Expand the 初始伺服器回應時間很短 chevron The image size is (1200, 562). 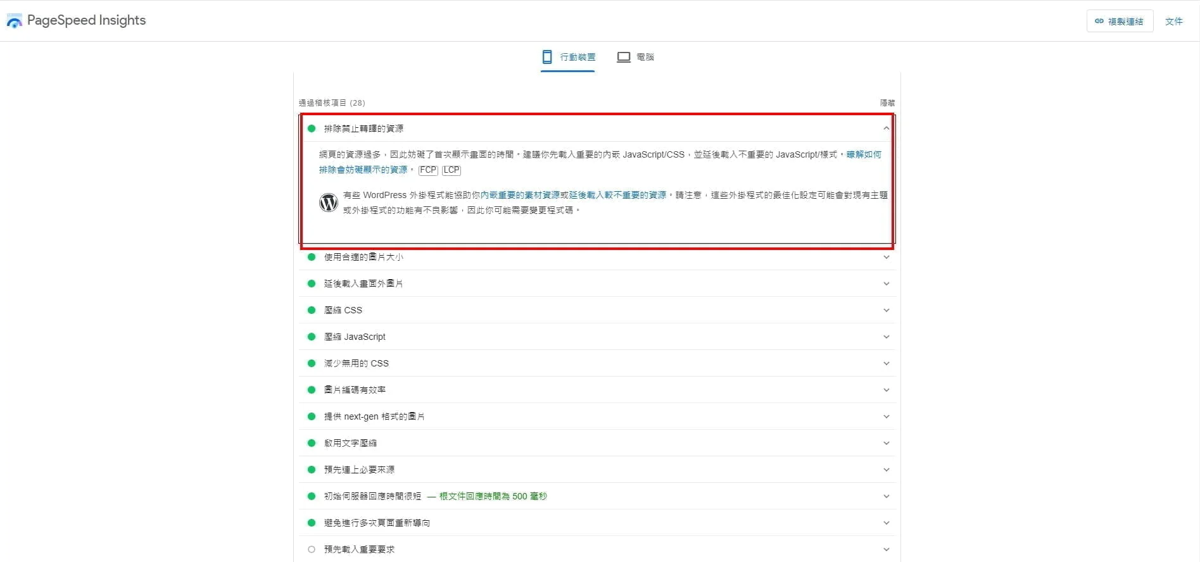pyautogui.click(x=886, y=496)
